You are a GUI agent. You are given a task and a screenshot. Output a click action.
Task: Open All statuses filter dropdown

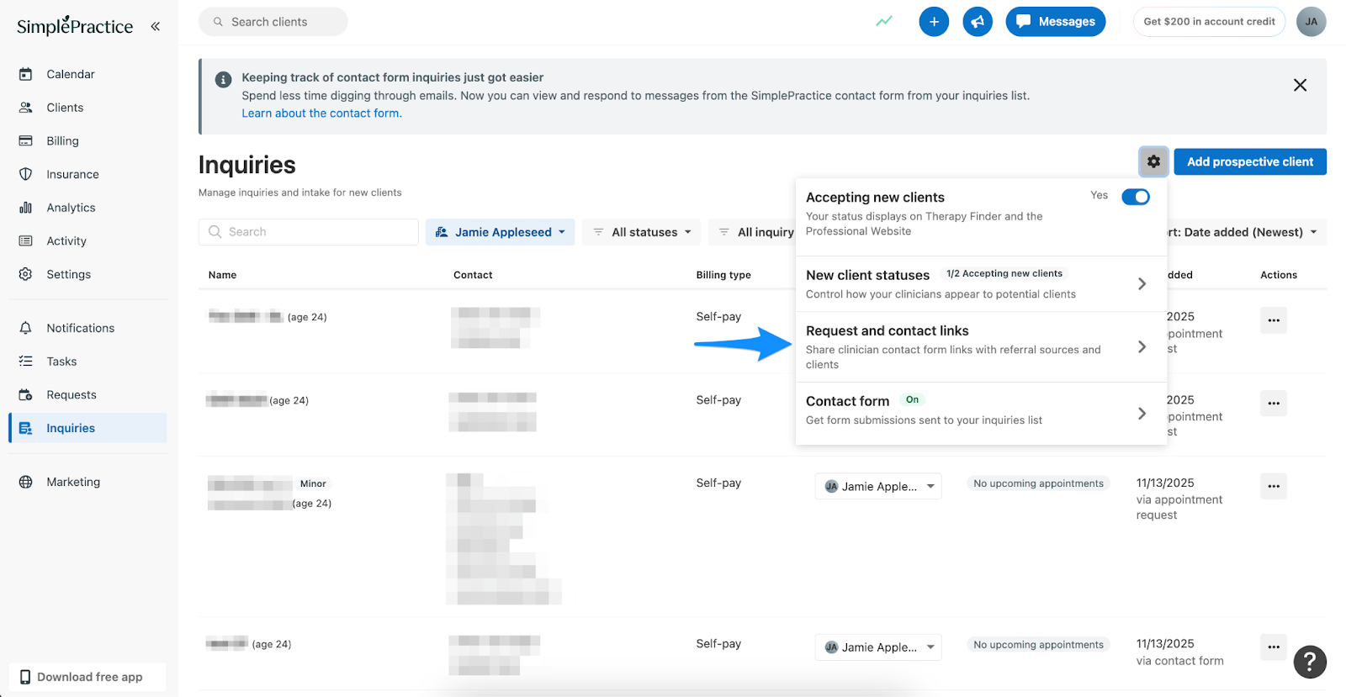(642, 232)
